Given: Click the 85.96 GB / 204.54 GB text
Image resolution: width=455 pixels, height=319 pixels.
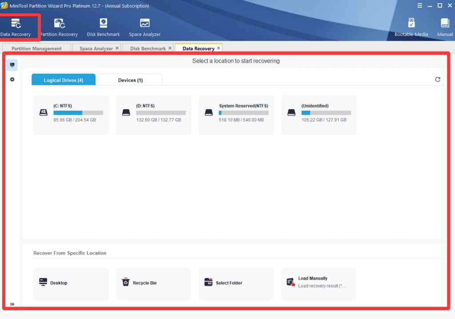Looking at the screenshot, I should (x=75, y=120).
